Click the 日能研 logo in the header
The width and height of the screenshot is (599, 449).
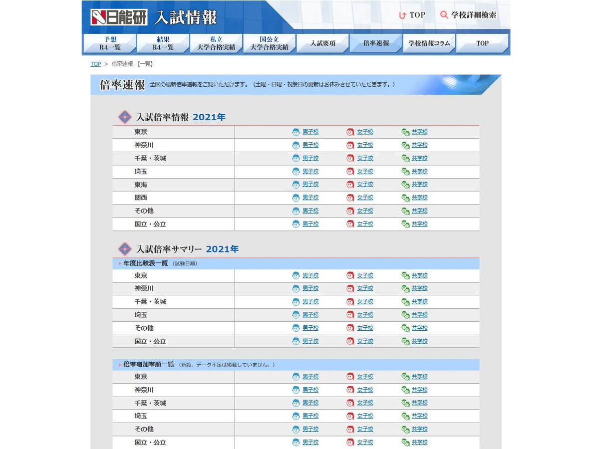(119, 17)
